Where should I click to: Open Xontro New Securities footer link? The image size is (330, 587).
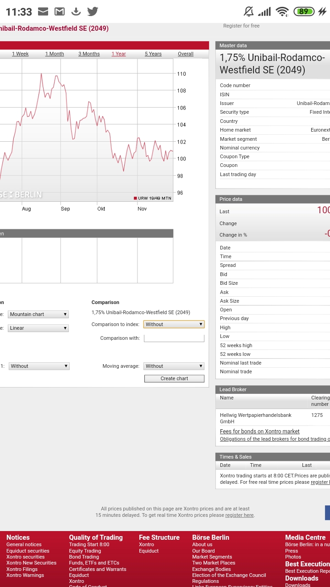[x=31, y=563]
